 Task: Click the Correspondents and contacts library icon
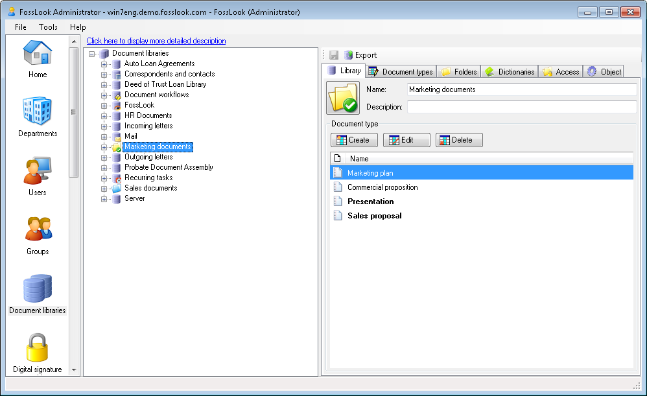pyautogui.click(x=117, y=75)
